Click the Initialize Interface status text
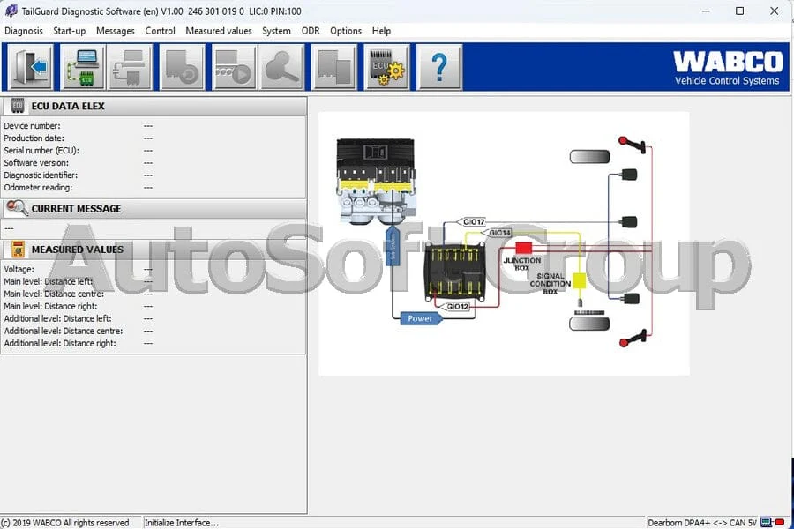The height and width of the screenshot is (529, 794). (181, 523)
